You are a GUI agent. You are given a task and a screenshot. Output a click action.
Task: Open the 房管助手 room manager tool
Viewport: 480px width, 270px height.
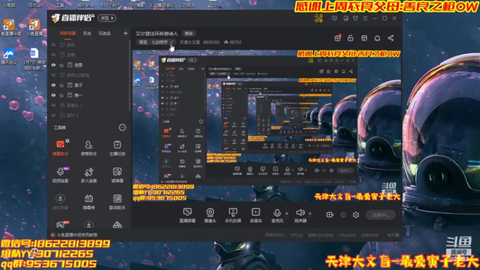(89, 148)
